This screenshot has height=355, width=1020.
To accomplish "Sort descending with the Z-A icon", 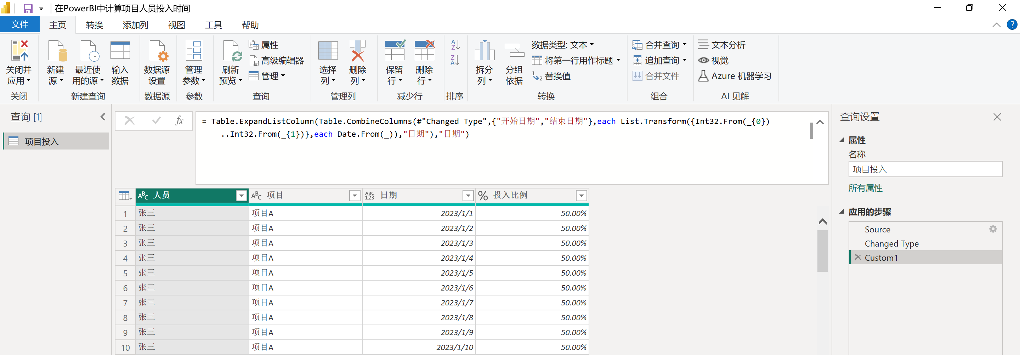I will 455,60.
